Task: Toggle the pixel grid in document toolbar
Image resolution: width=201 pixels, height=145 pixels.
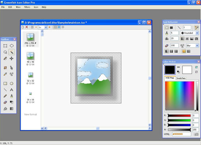Action: click(x=59, y=27)
